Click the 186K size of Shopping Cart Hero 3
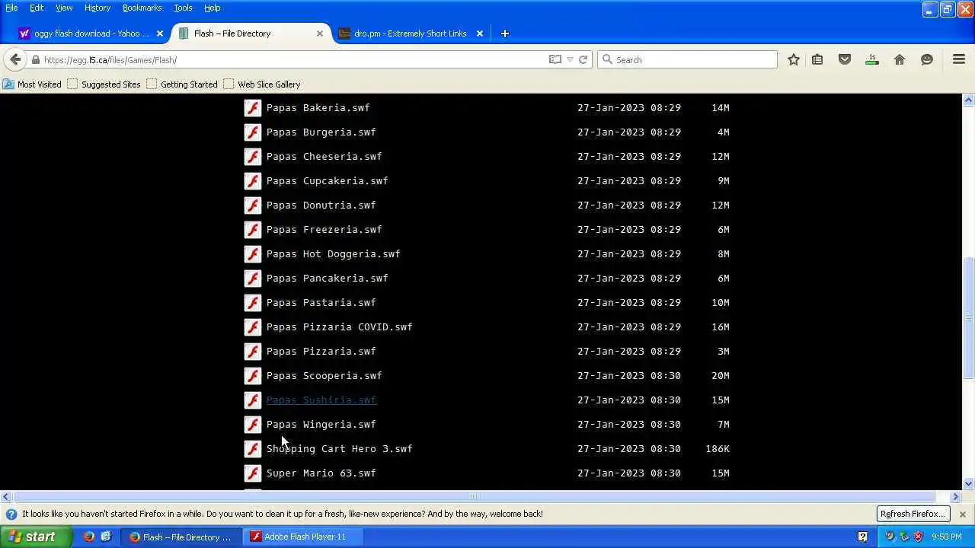 click(718, 449)
